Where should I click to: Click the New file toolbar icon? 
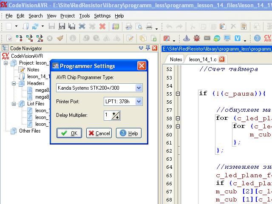tap(8, 26)
